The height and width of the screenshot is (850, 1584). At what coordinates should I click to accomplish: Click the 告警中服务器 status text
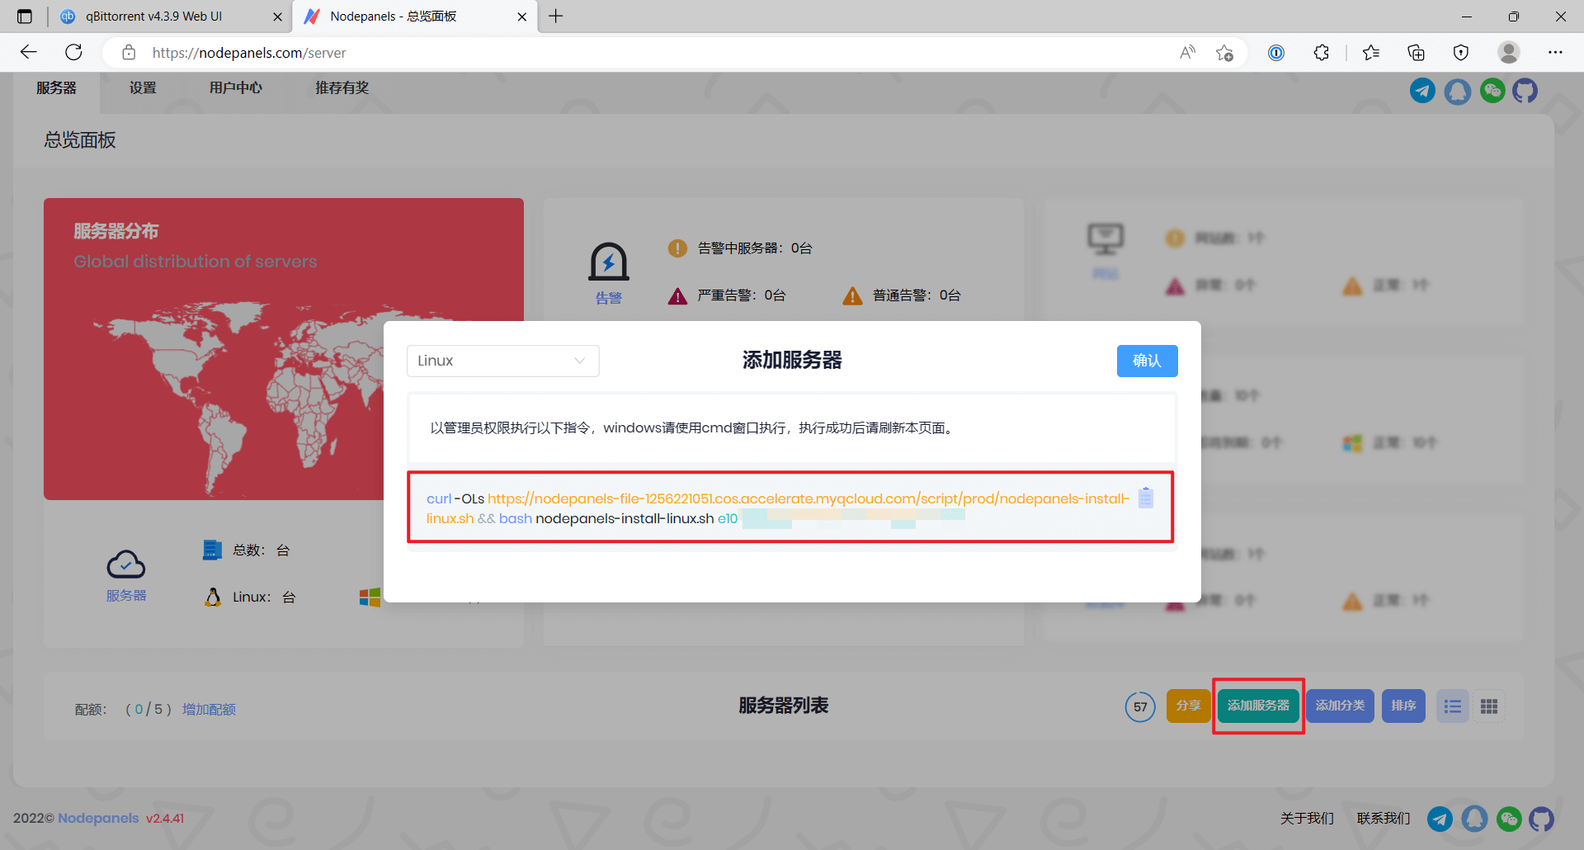coord(755,248)
